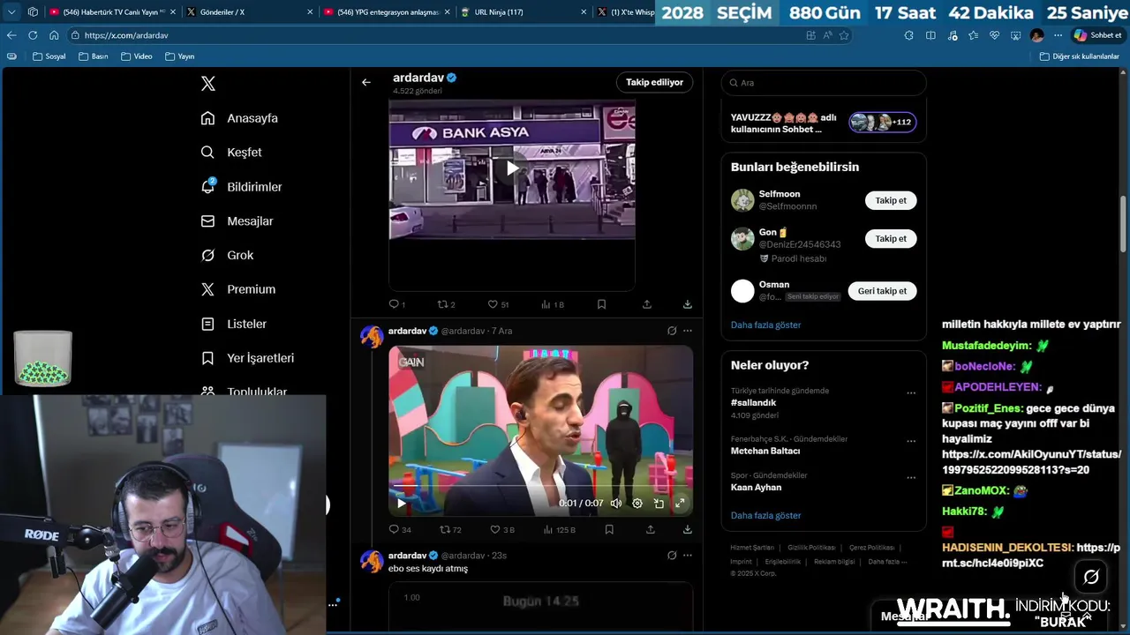Screen dimensions: 1130x635
Task: Download the Bank Asya video post
Action: point(688,304)
